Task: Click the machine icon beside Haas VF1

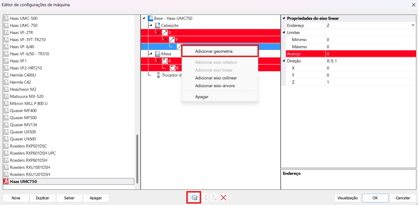Action: [x=6, y=61]
